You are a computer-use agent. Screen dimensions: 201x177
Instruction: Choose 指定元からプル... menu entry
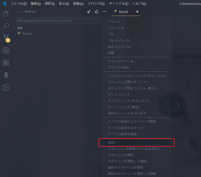pos(136,46)
